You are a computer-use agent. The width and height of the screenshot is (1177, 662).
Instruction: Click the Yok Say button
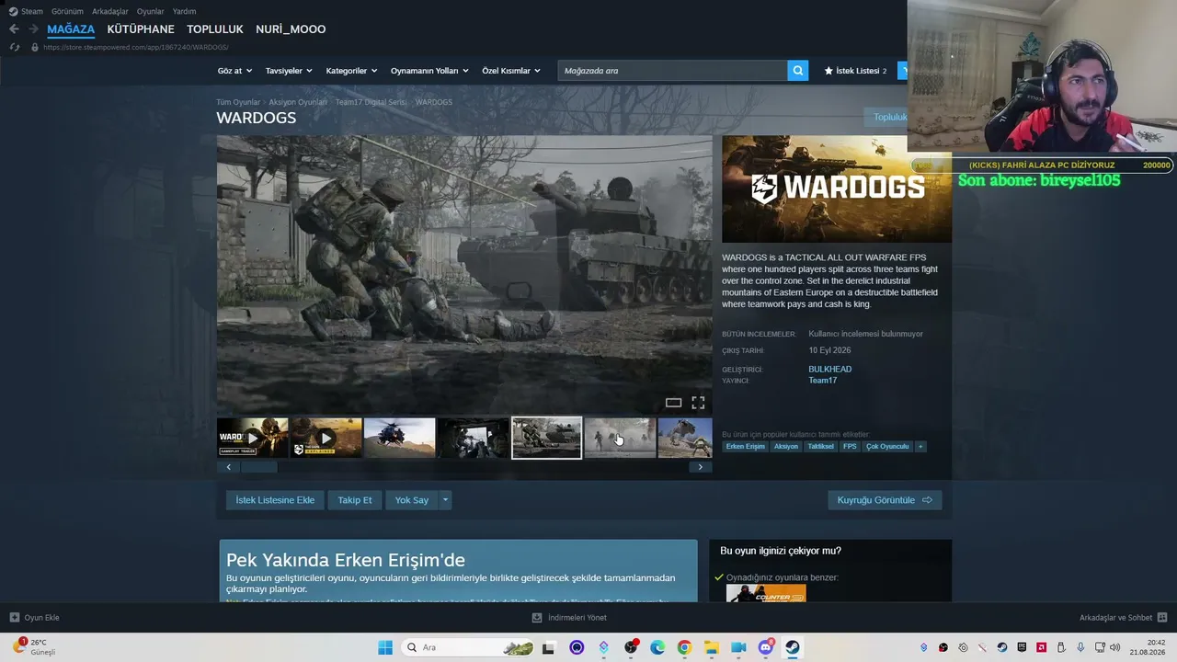412,500
